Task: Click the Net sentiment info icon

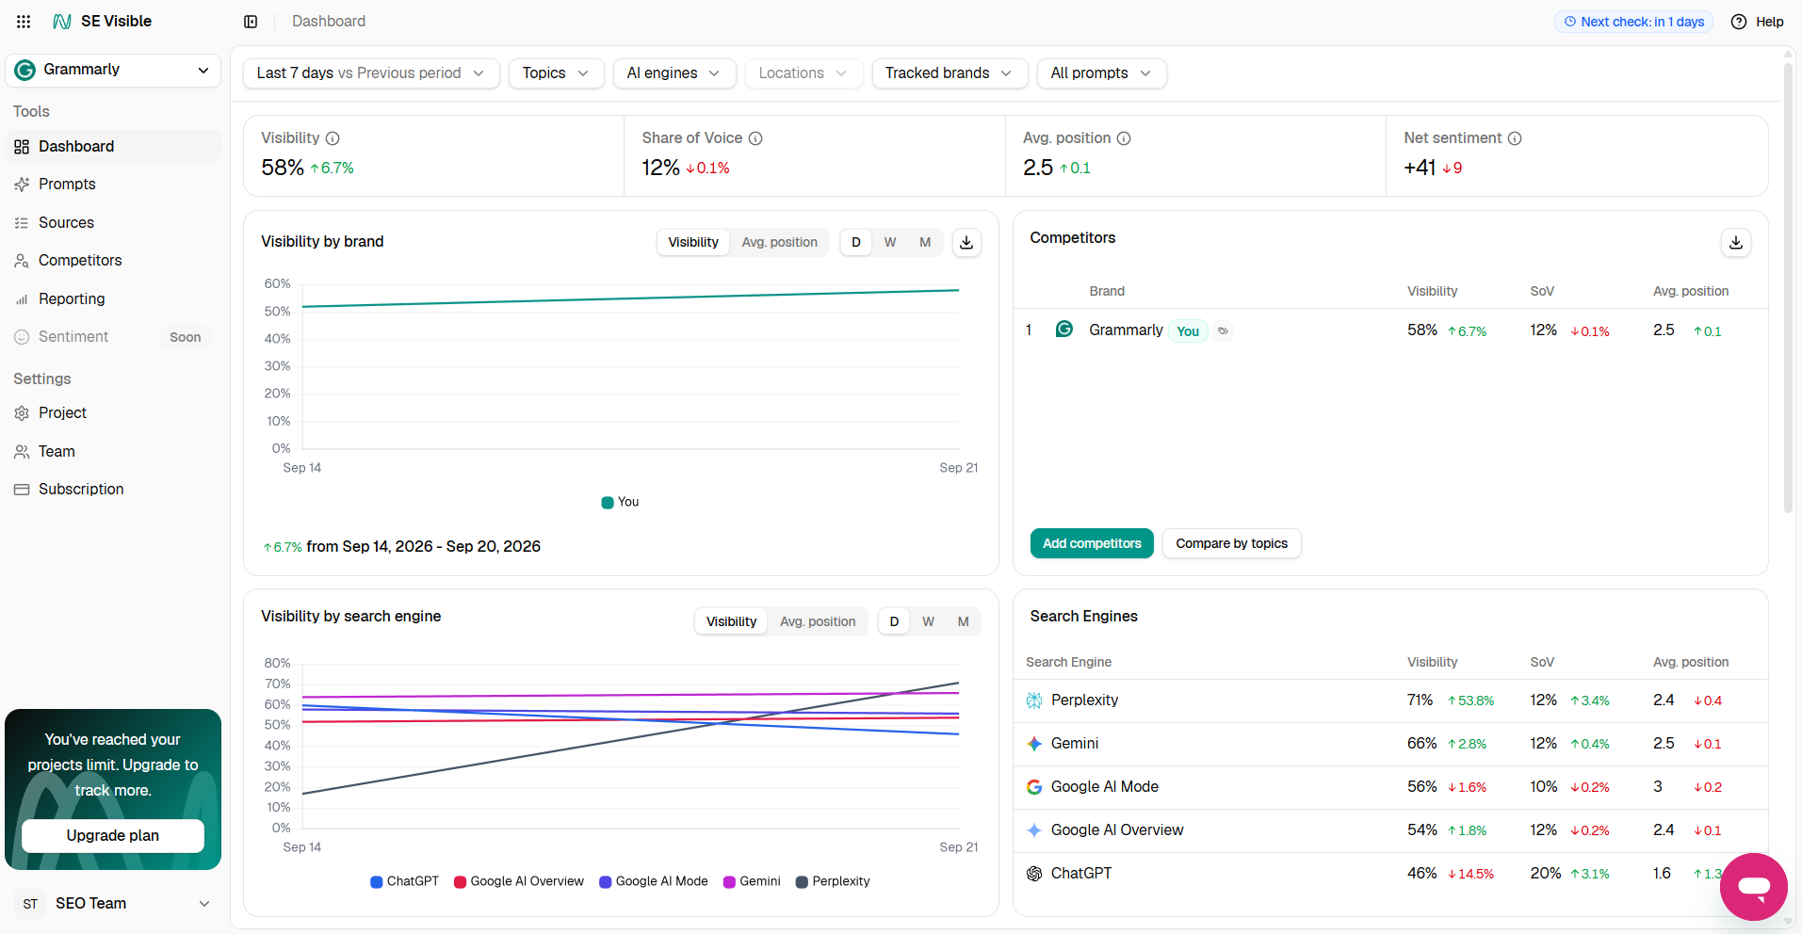Action: point(1515,138)
